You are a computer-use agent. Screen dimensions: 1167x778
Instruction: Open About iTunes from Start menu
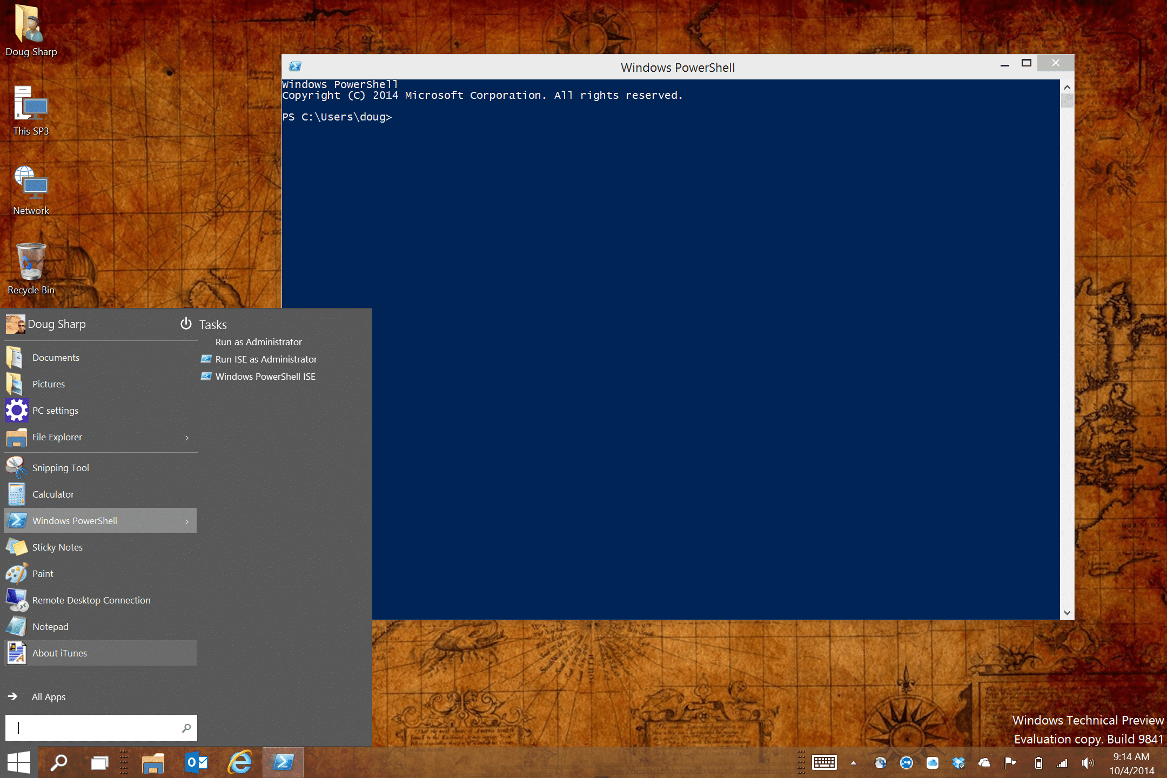(100, 653)
